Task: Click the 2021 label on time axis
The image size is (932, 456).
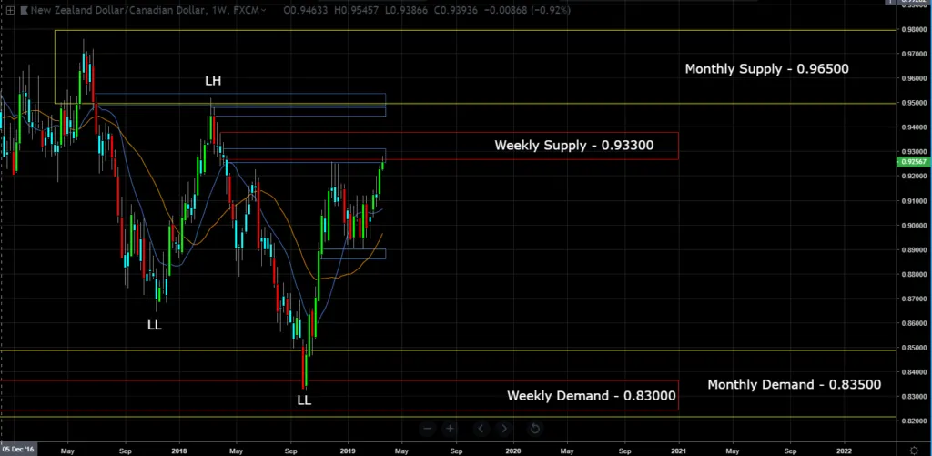Action: pos(679,451)
